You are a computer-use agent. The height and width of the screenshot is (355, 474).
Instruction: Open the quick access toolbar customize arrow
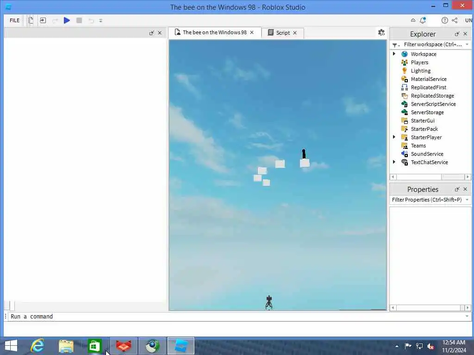coord(100,20)
